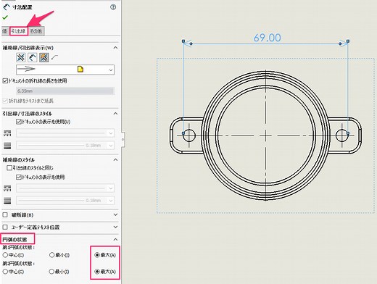Select 最小(I) for the first arc condition
Screen dimensions: 377x284
point(51,255)
